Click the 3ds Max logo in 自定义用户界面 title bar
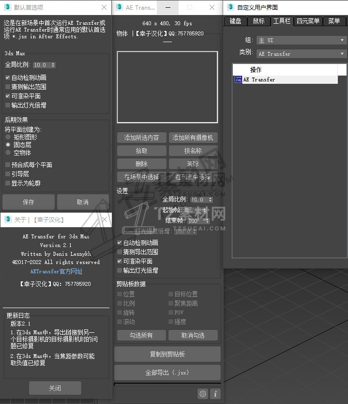 [x=230, y=7]
